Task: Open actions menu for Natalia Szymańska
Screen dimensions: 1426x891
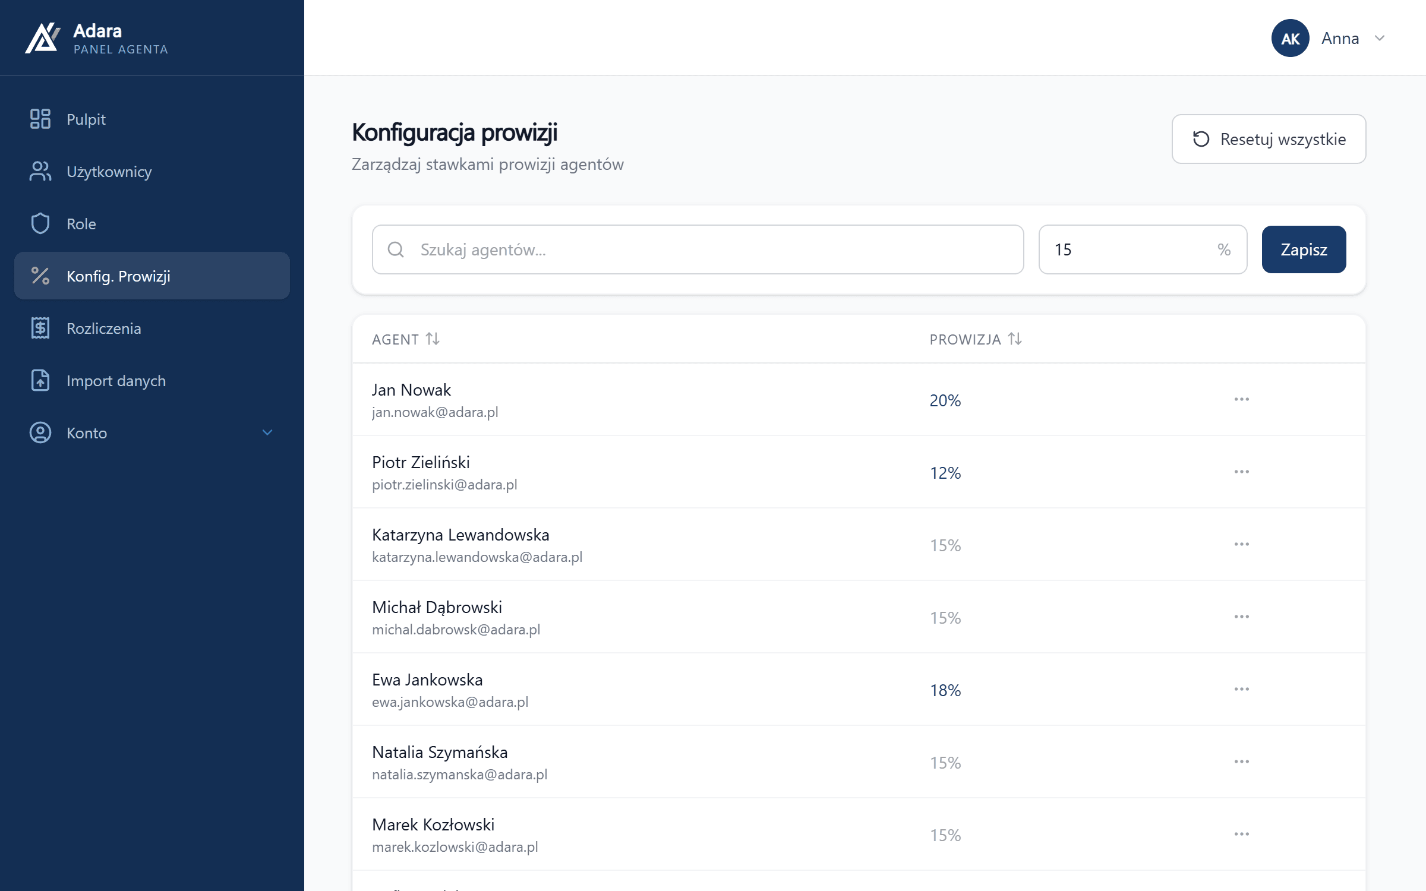Action: 1242,762
